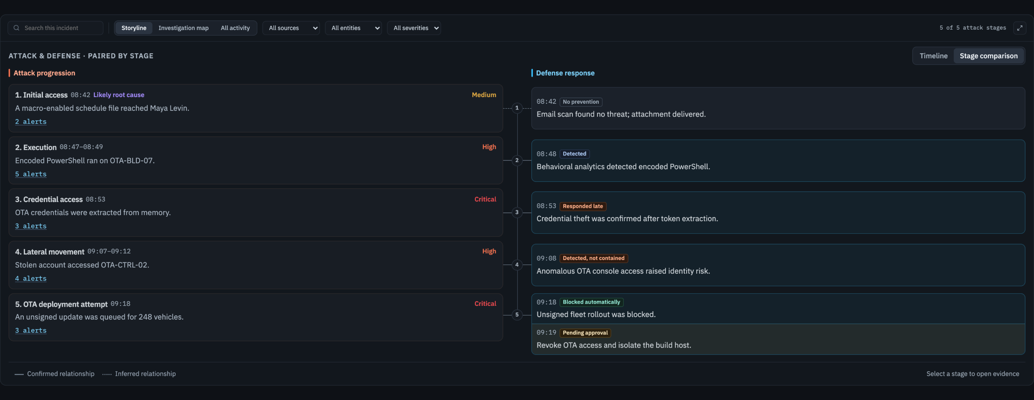Click stage marker 1 on connector
Image resolution: width=1034 pixels, height=400 pixels.
[517, 108]
